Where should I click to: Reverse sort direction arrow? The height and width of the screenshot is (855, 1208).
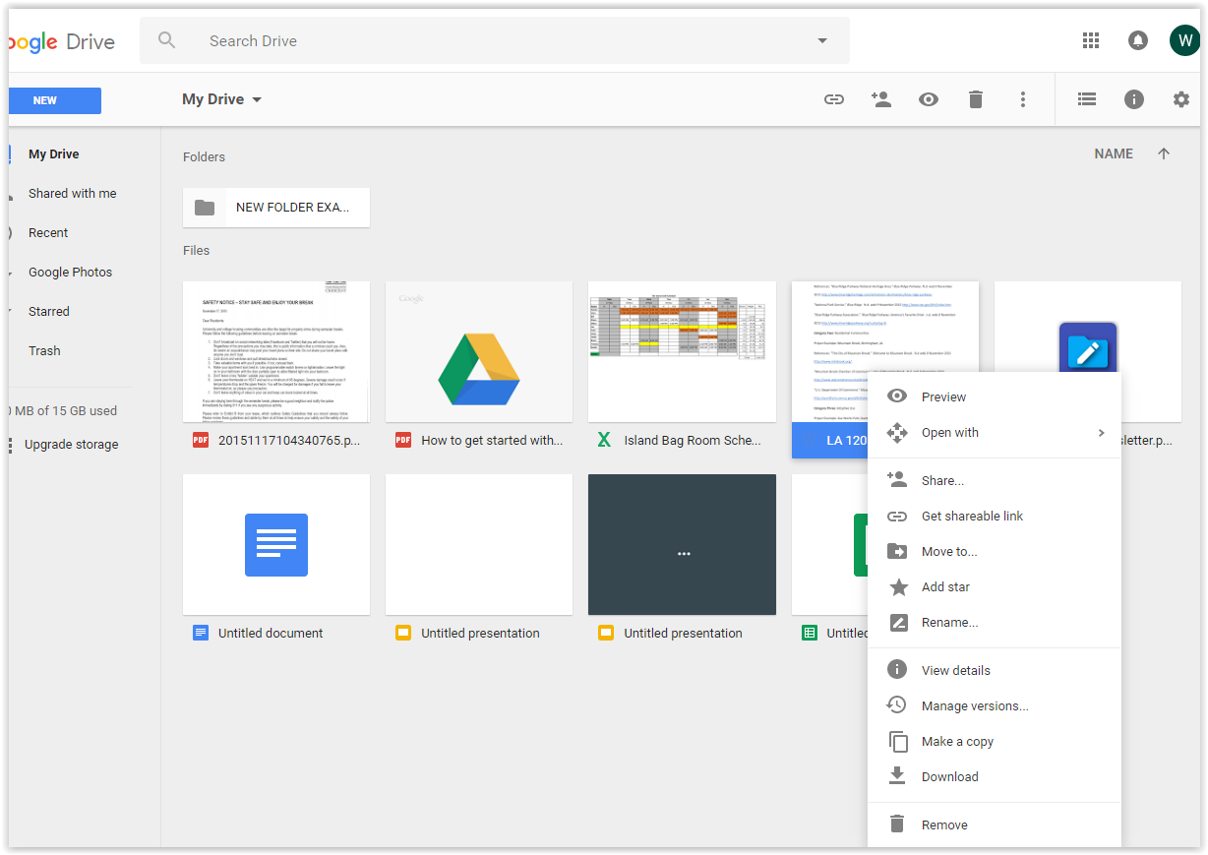click(1164, 153)
